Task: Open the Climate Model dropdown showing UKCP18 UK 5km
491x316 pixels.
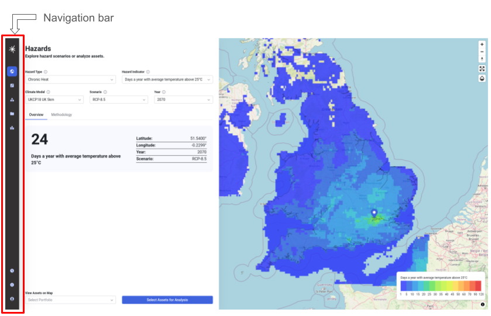Action: [x=54, y=99]
